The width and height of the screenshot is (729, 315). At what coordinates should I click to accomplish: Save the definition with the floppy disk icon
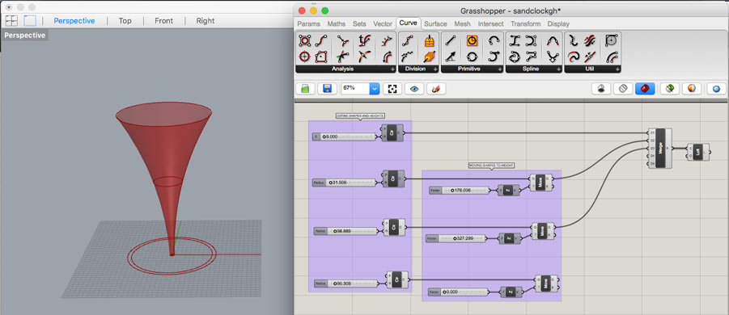(327, 89)
